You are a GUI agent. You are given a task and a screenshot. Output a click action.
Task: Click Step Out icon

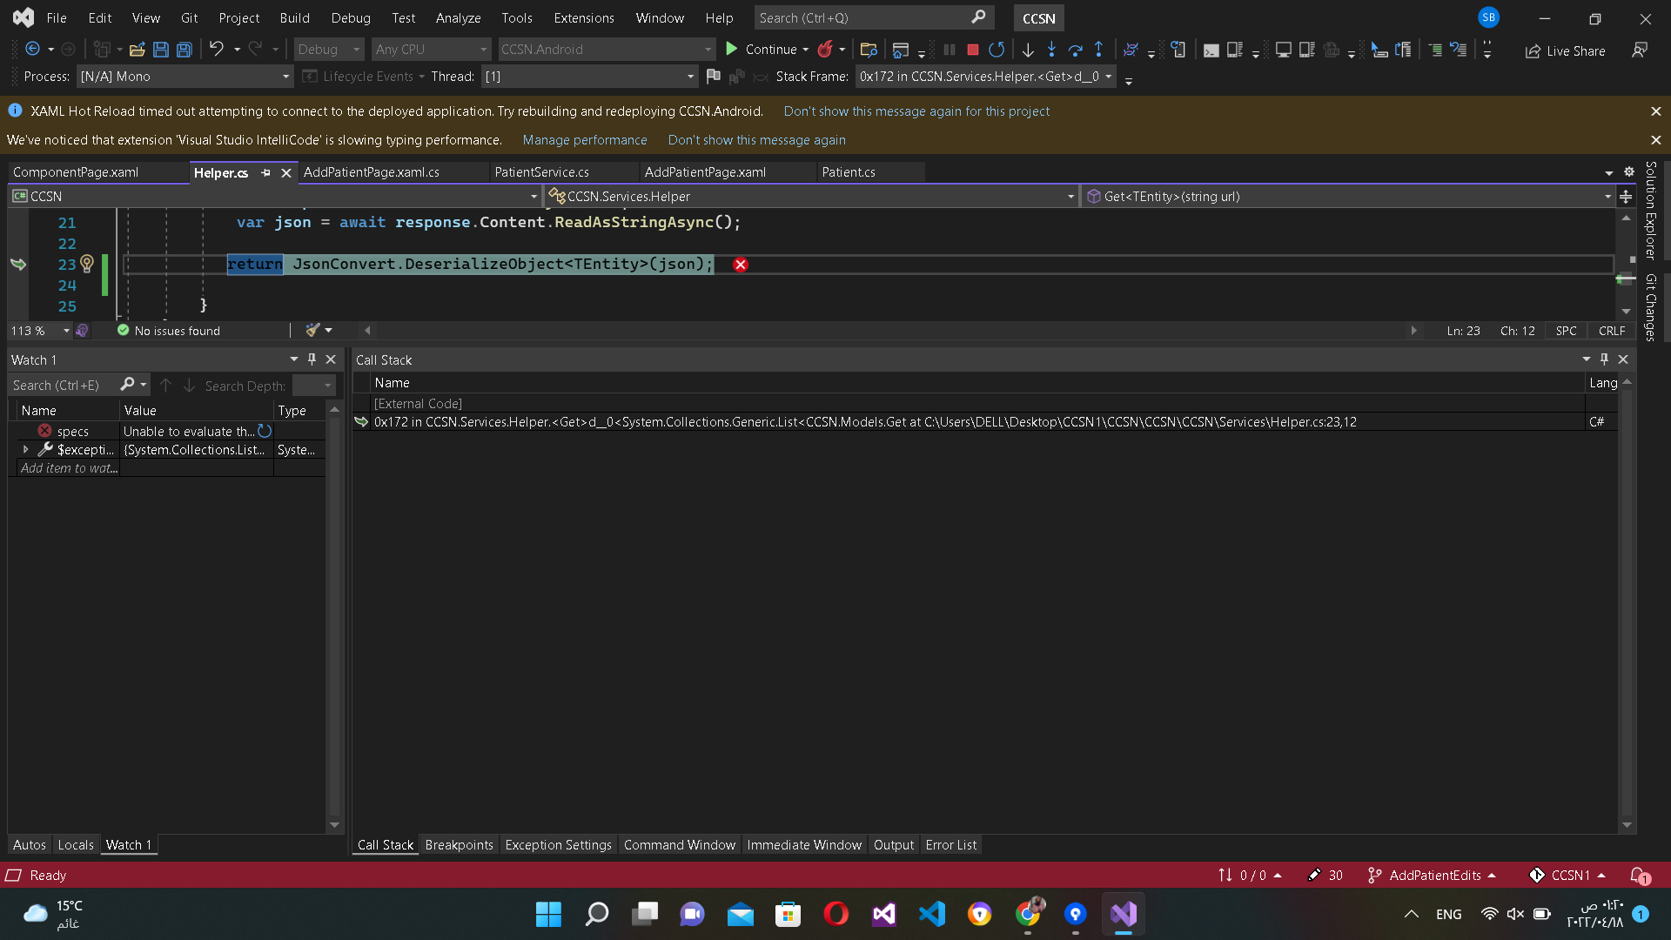tap(1099, 50)
